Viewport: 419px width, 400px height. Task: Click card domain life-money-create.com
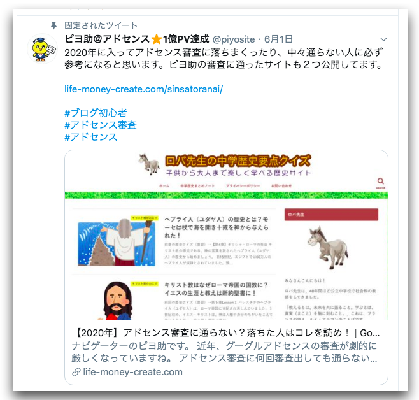pyautogui.click(x=133, y=372)
